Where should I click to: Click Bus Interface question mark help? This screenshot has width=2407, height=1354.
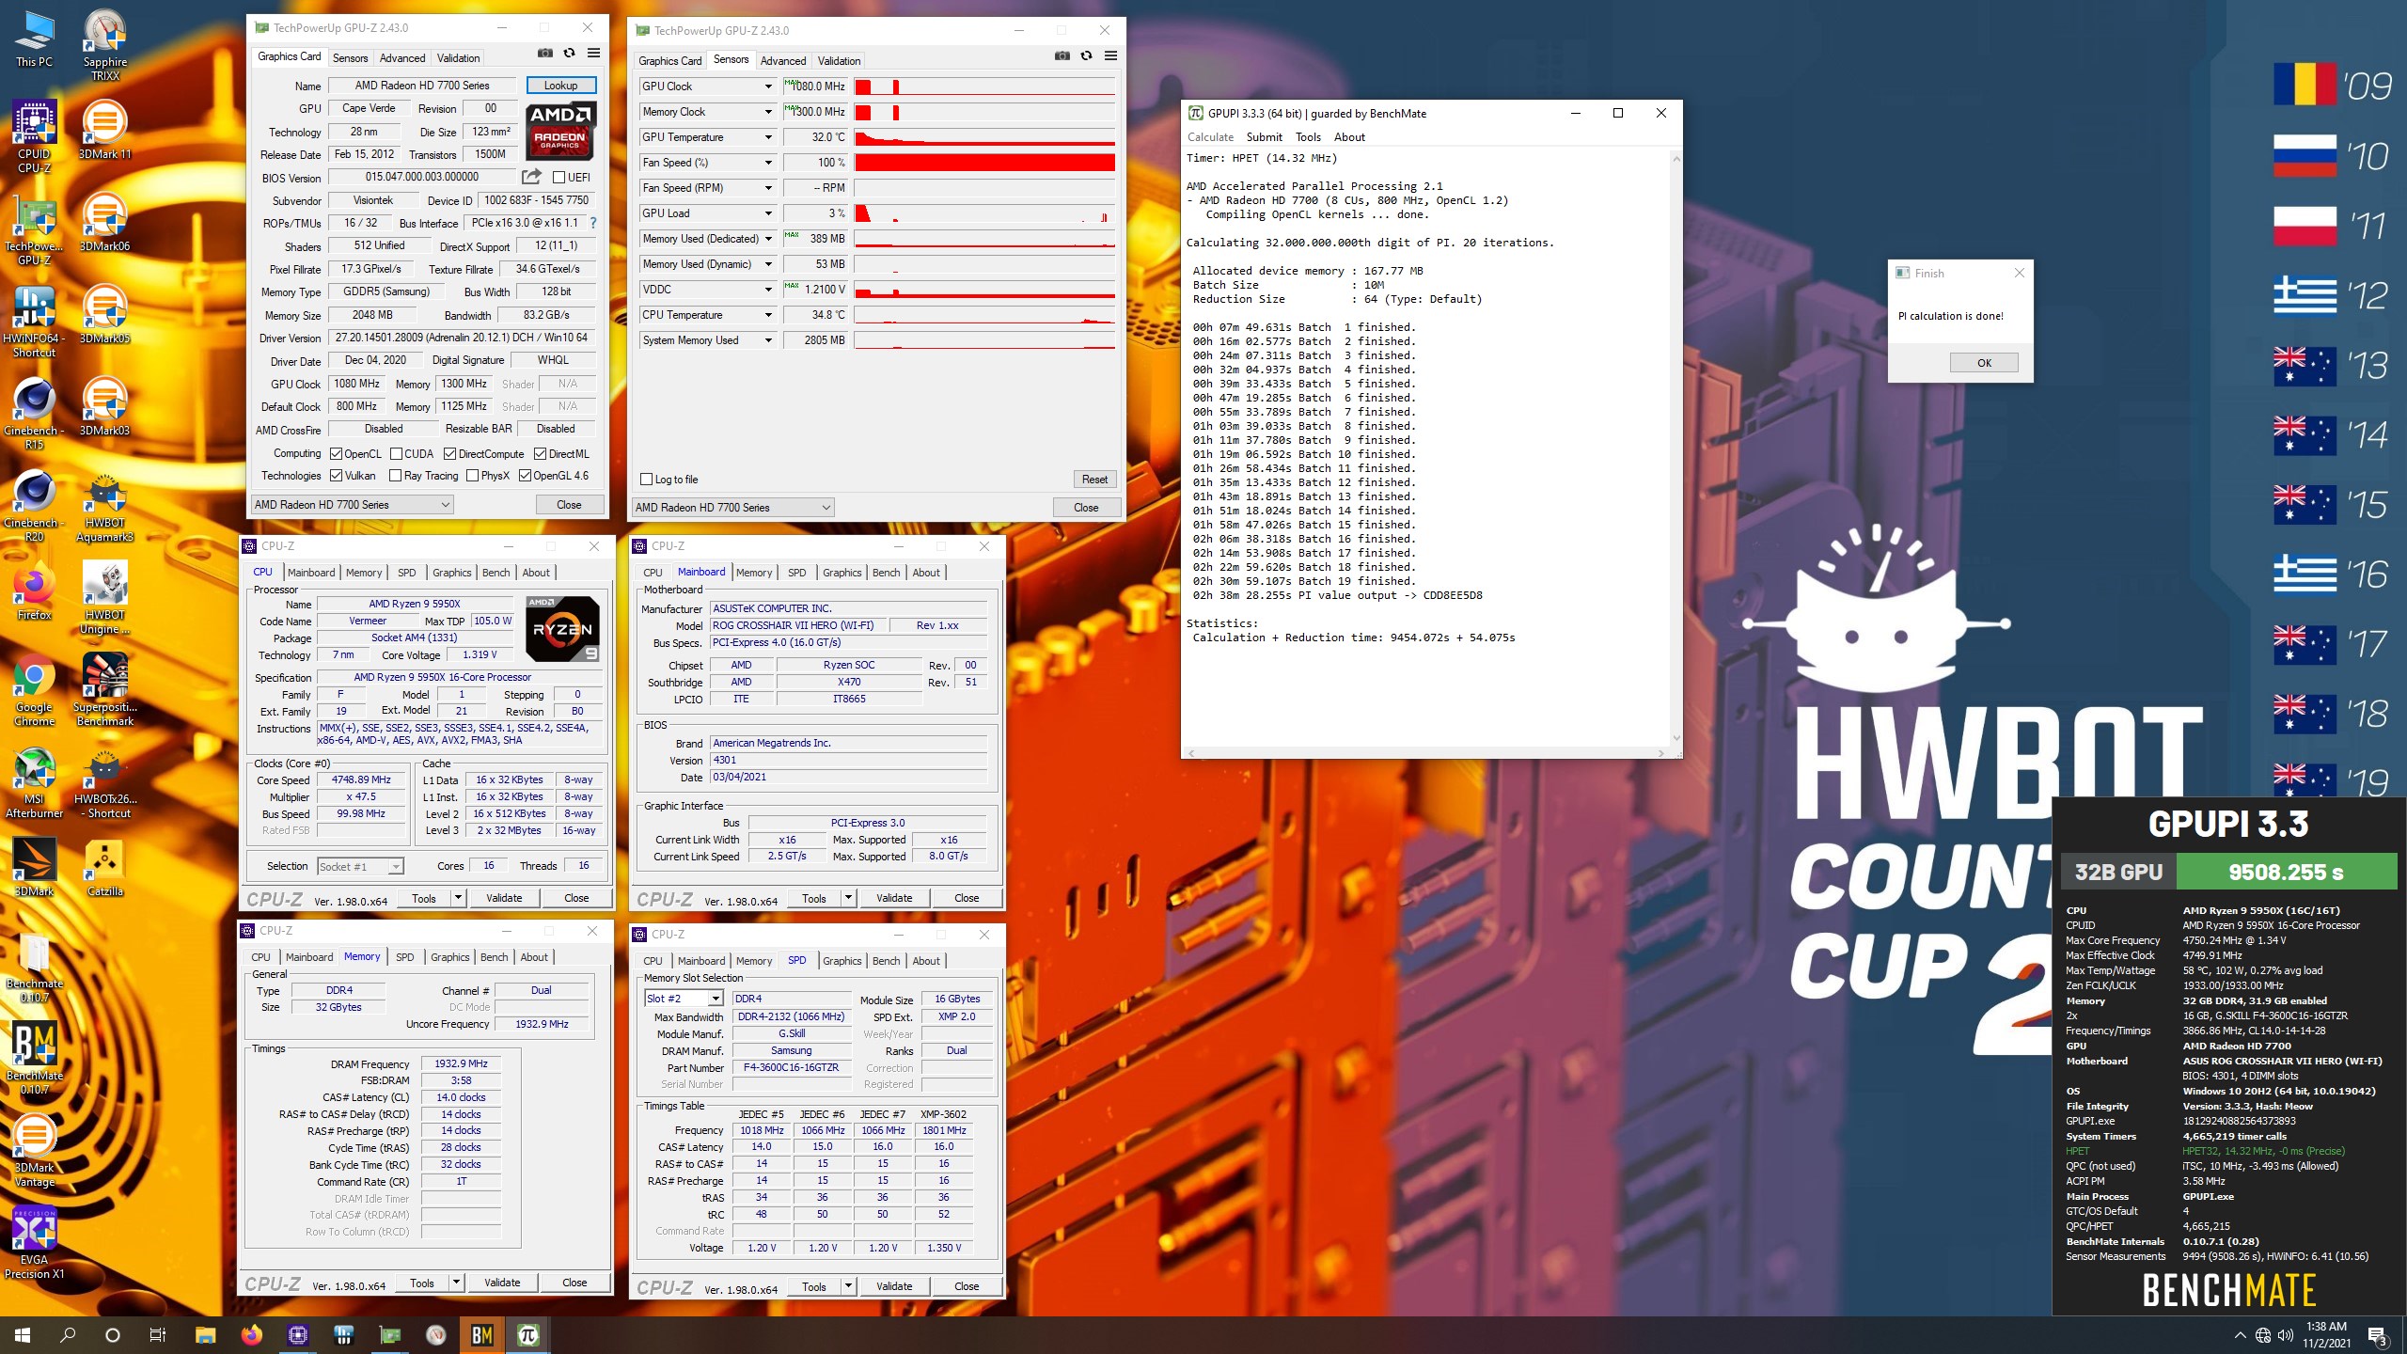(x=592, y=223)
